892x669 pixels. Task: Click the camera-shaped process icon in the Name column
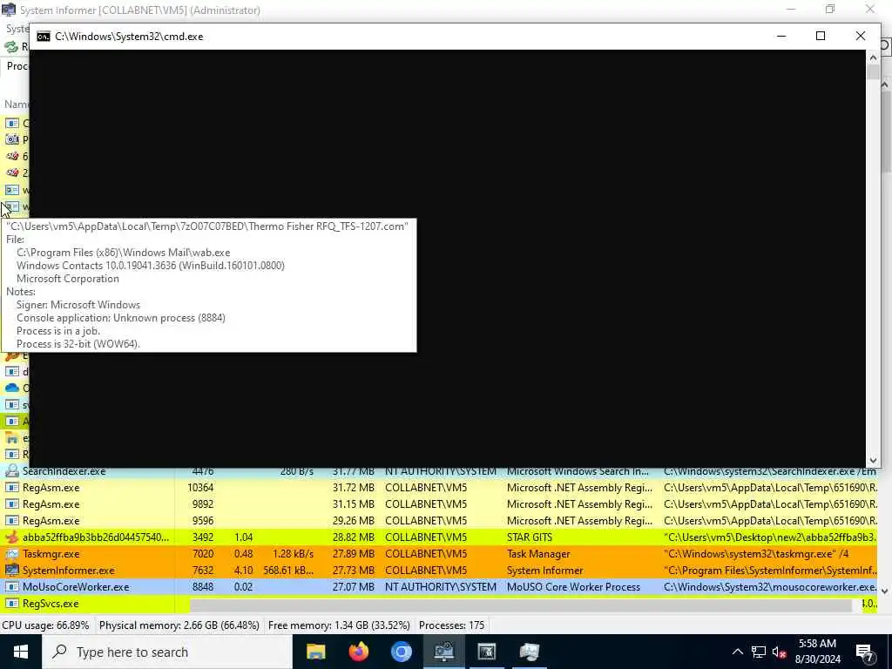12,139
